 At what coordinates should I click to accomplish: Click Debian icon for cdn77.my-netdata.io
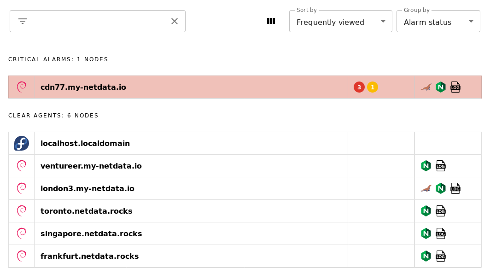click(x=22, y=87)
